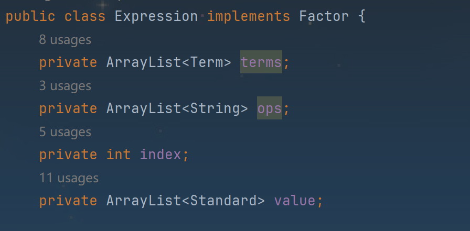Click the 'public' keyword on class line
470x231 pixels.
tap(30, 16)
